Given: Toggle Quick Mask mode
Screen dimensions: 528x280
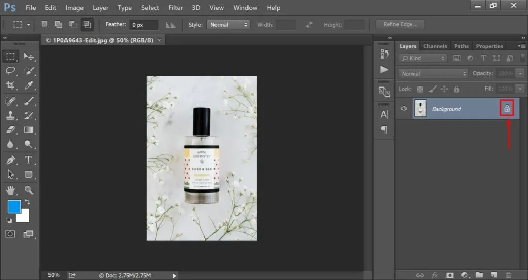Looking at the screenshot, I should tap(11, 234).
